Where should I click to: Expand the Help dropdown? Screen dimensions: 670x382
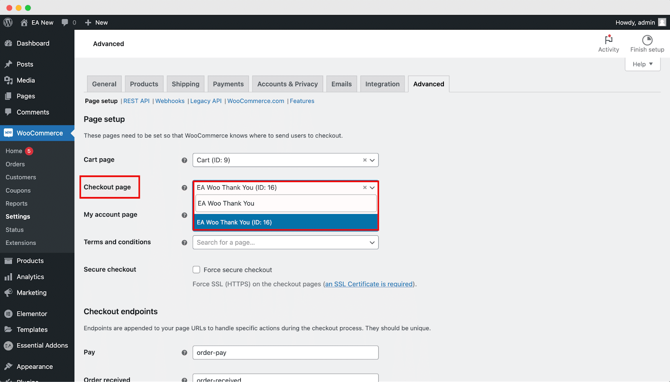642,64
